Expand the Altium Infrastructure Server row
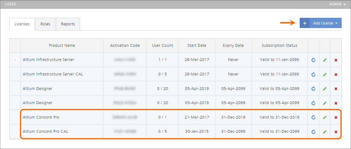This screenshot has width=351, height=149. click(x=15, y=60)
